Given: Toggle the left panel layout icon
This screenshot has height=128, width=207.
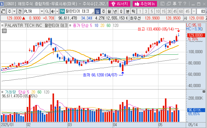Looking at the screenshot, I should click(x=3, y=12).
